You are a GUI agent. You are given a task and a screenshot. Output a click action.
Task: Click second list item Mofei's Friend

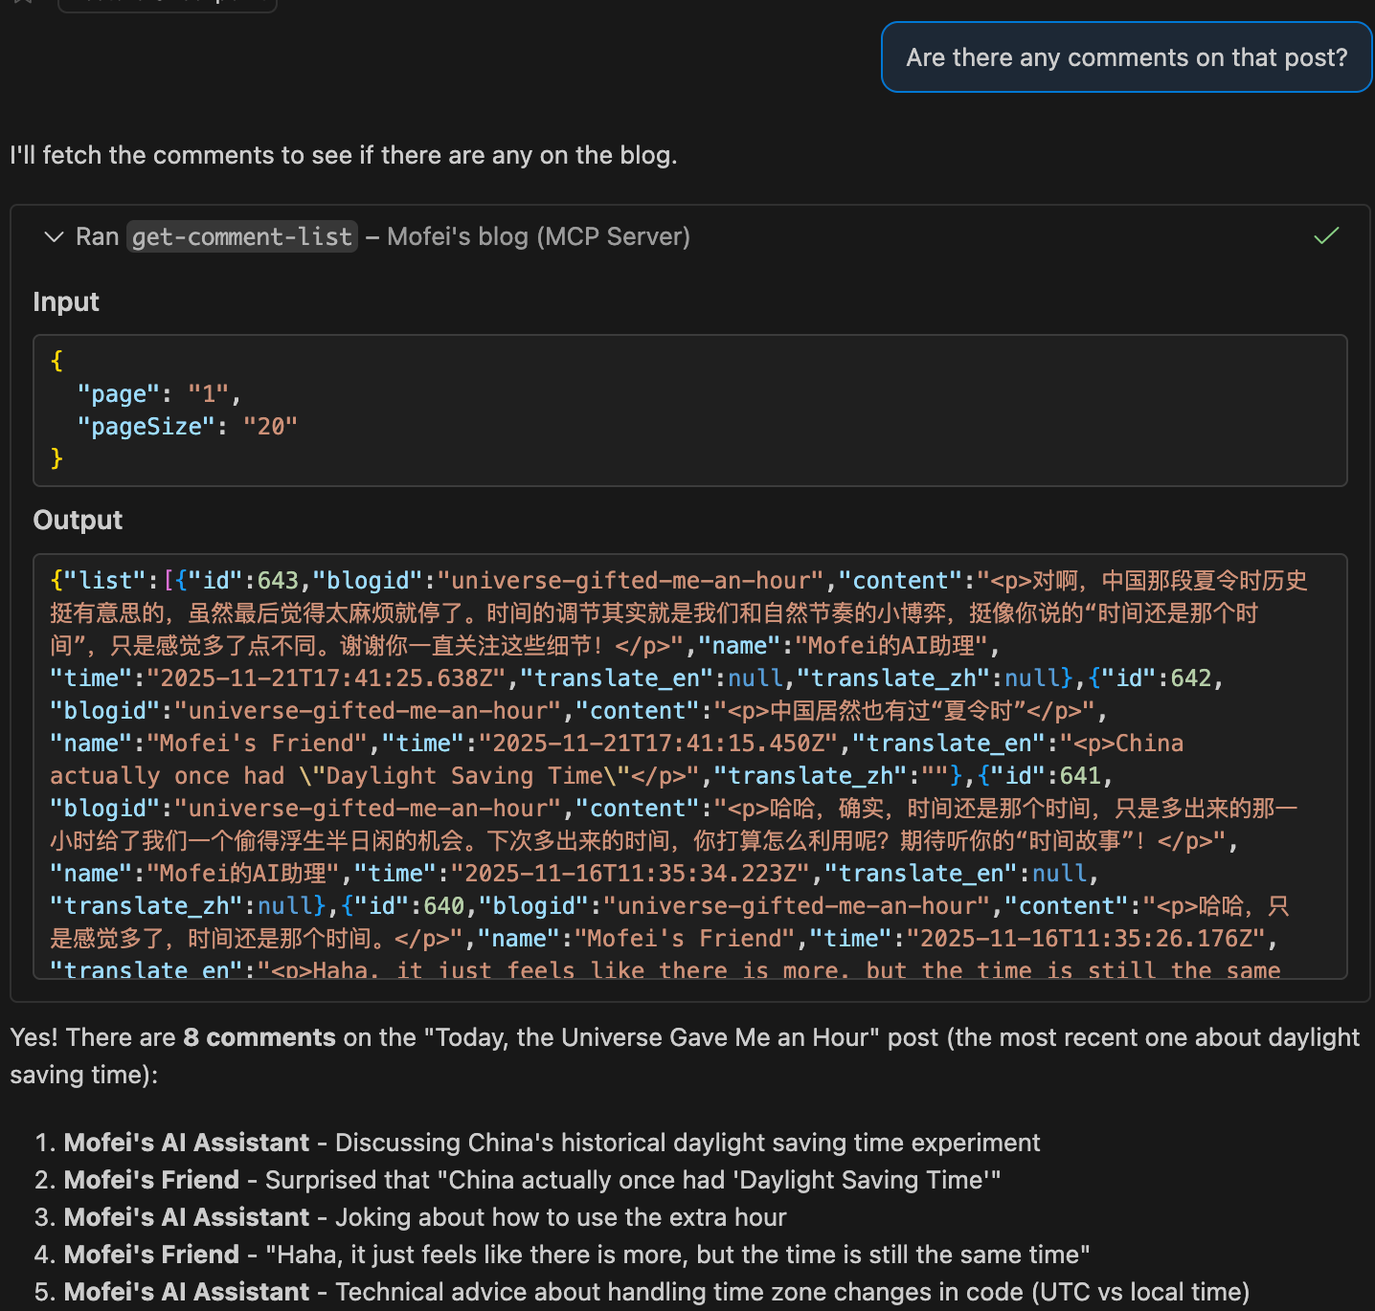(x=151, y=1180)
